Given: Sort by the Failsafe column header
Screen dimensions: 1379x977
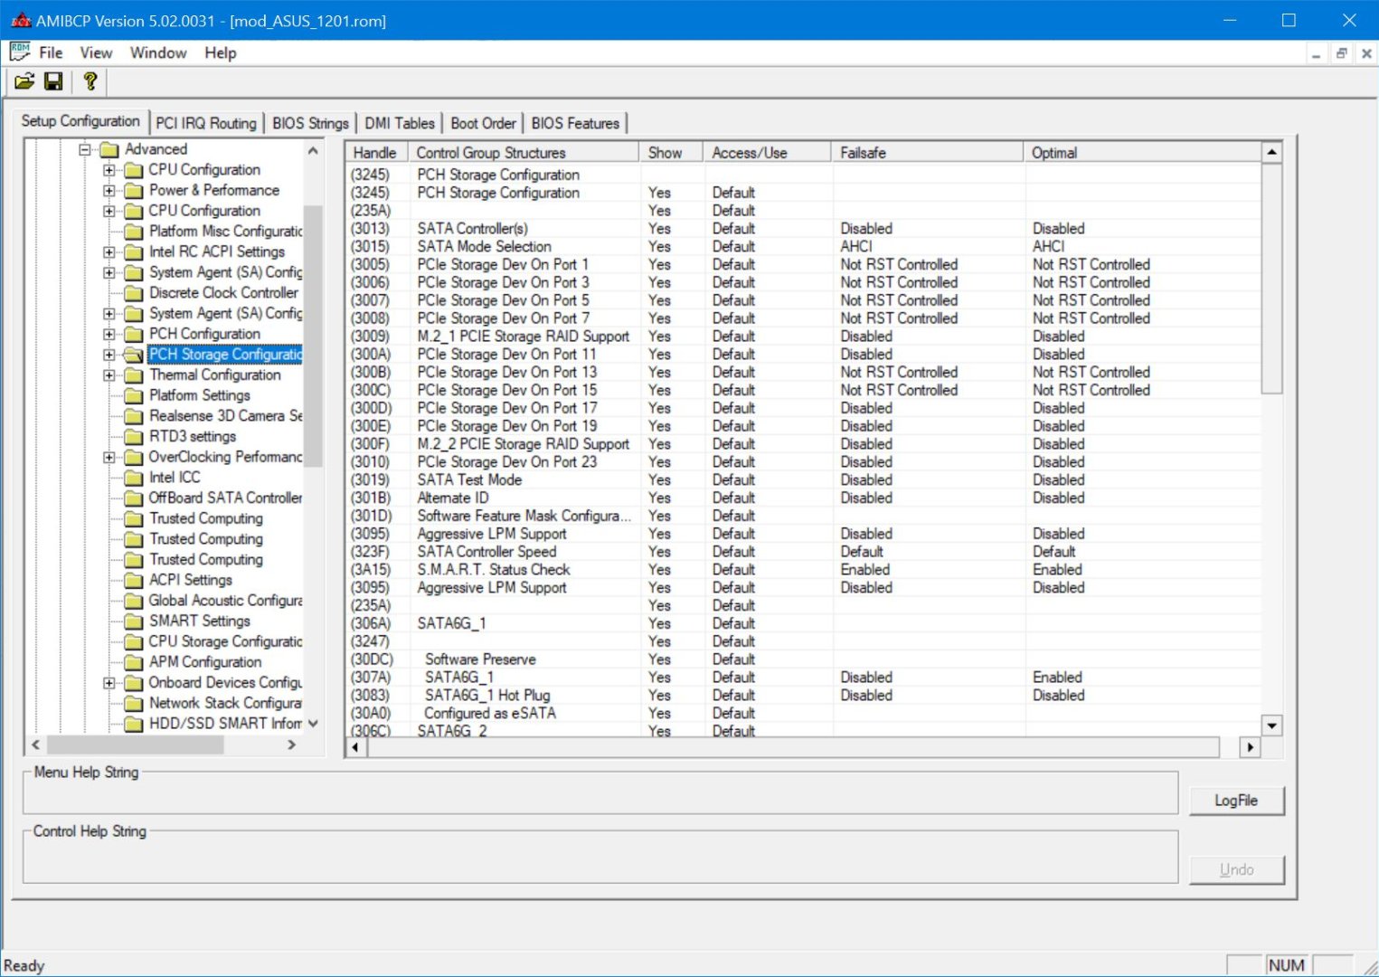Looking at the screenshot, I should (x=925, y=153).
